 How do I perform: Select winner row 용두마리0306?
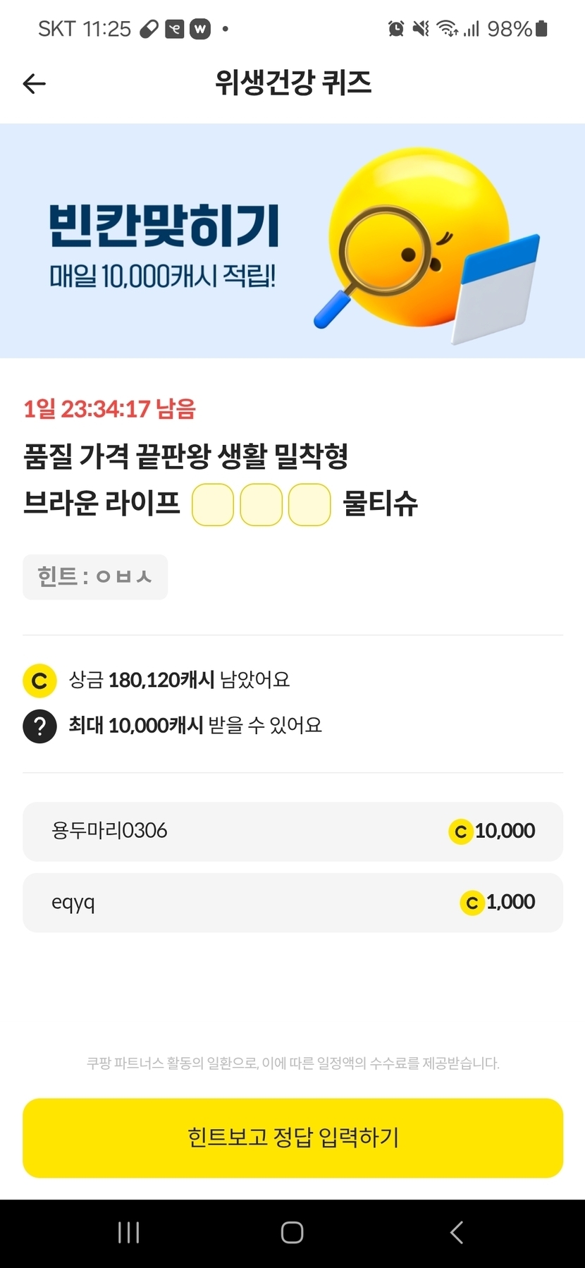click(292, 831)
